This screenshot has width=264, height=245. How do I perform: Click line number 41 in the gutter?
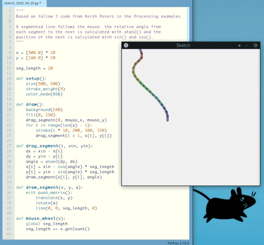[x=9, y=218]
